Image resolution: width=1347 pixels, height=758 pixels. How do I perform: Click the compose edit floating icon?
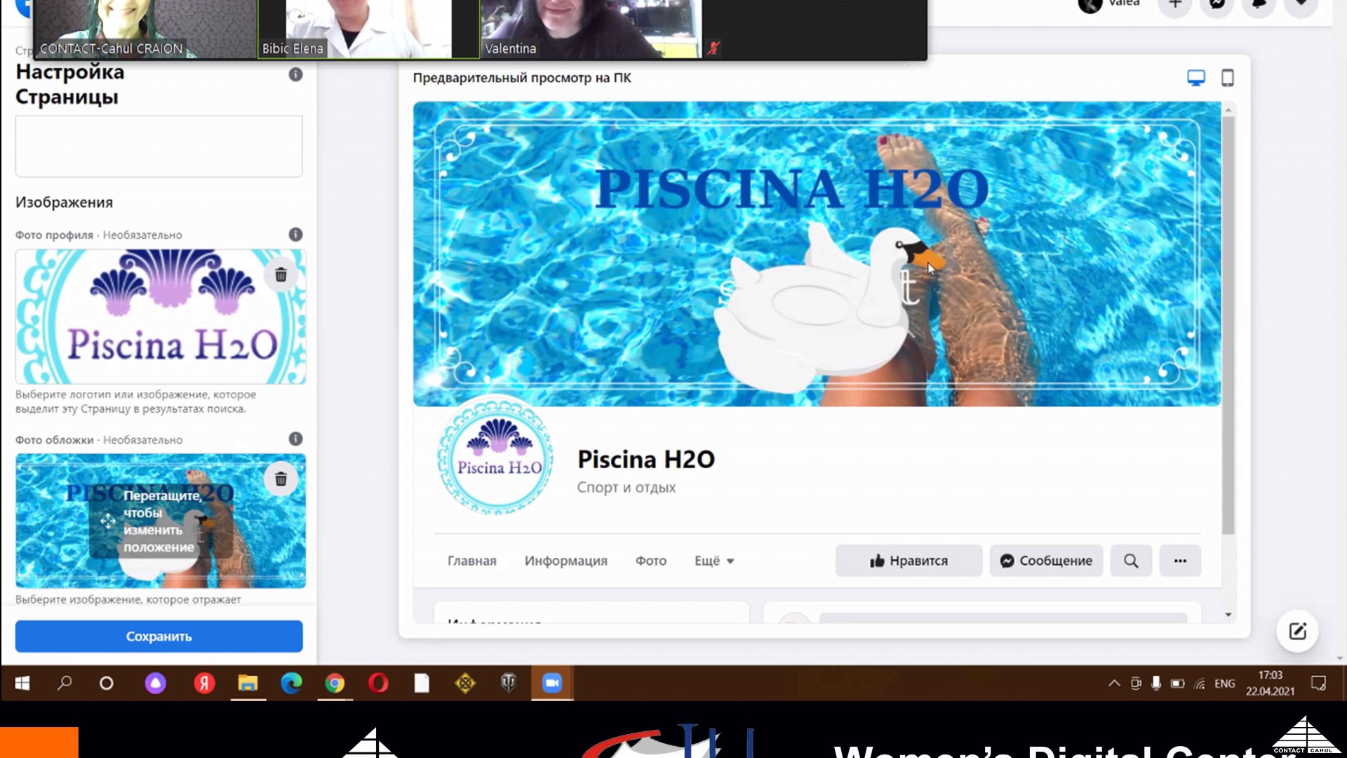(x=1296, y=631)
